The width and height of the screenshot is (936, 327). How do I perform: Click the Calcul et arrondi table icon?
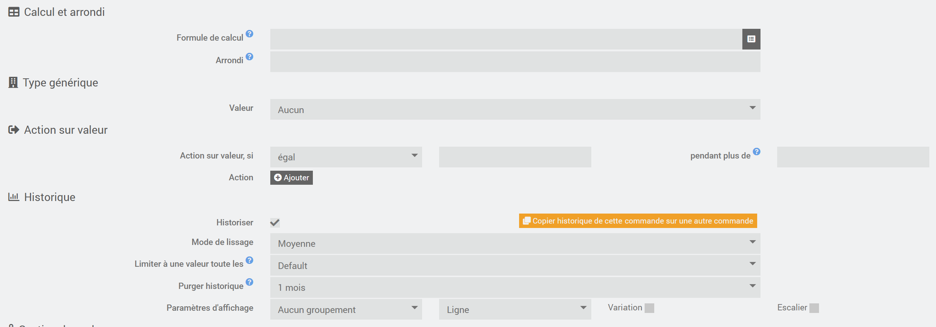point(14,12)
